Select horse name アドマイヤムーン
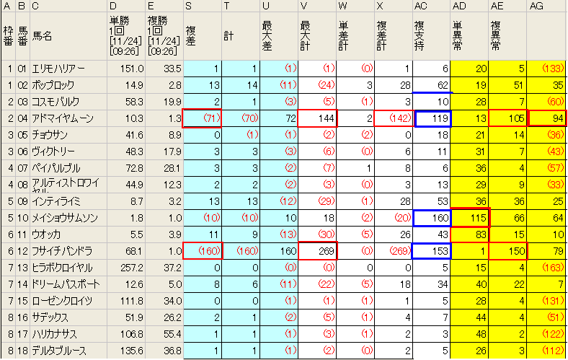The width and height of the screenshot is (568, 360). pyautogui.click(x=63, y=118)
